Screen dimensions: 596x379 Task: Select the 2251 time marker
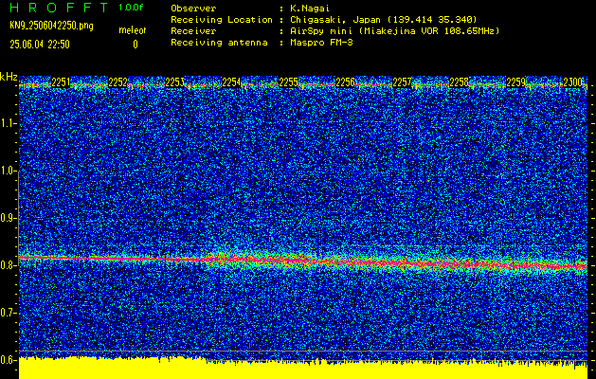(61, 82)
